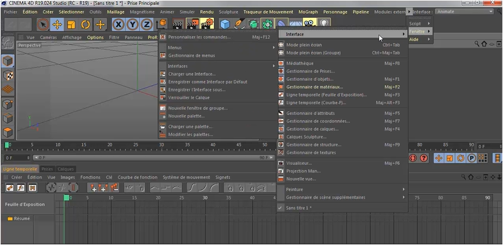503x245 pixels.
Task: Render the active view with clapperboard icon
Action: coord(178,24)
